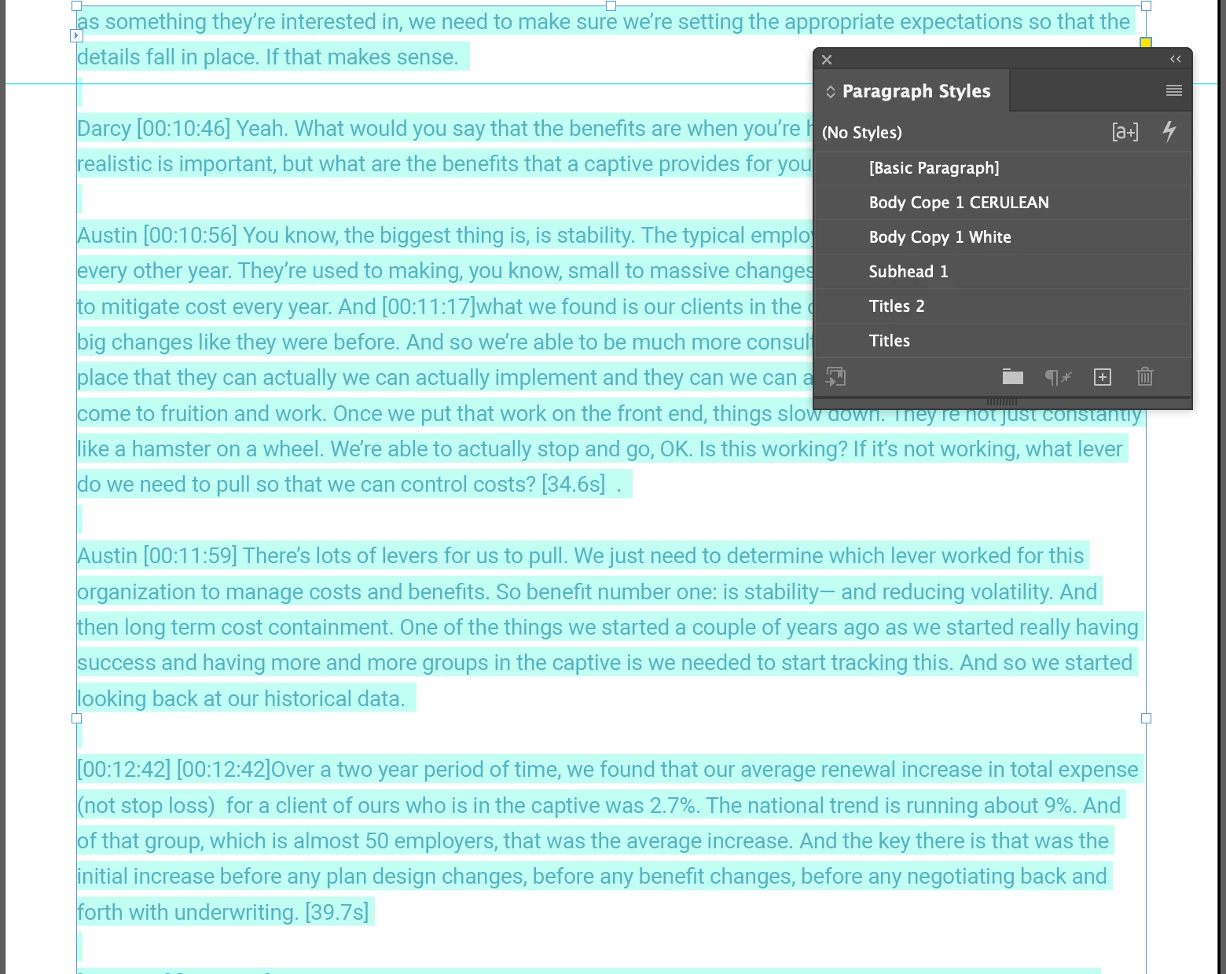Close the Paragraph Styles panel
Viewport: 1226px width, 974px height.
(827, 60)
